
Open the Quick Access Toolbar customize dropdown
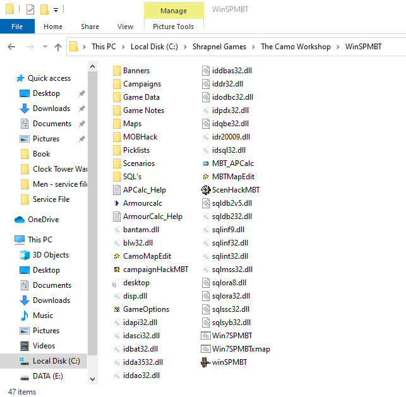click(x=56, y=10)
